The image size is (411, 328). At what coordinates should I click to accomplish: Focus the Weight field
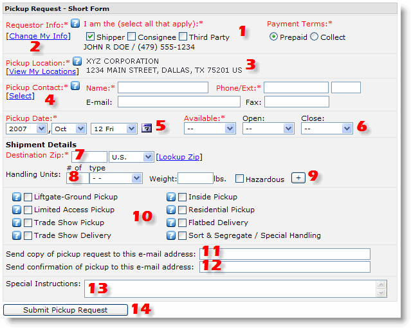[196, 178]
